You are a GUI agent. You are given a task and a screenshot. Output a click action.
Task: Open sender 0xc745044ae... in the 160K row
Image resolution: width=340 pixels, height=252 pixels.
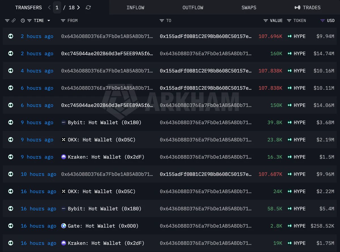[107, 54]
